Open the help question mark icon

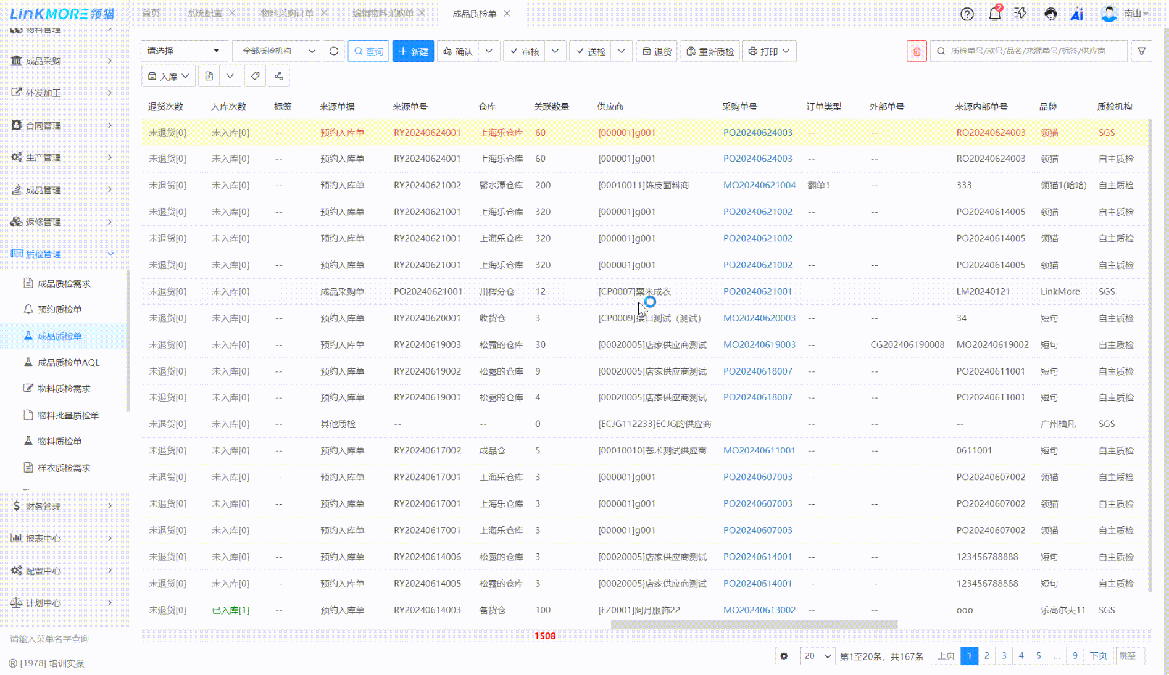tap(967, 14)
